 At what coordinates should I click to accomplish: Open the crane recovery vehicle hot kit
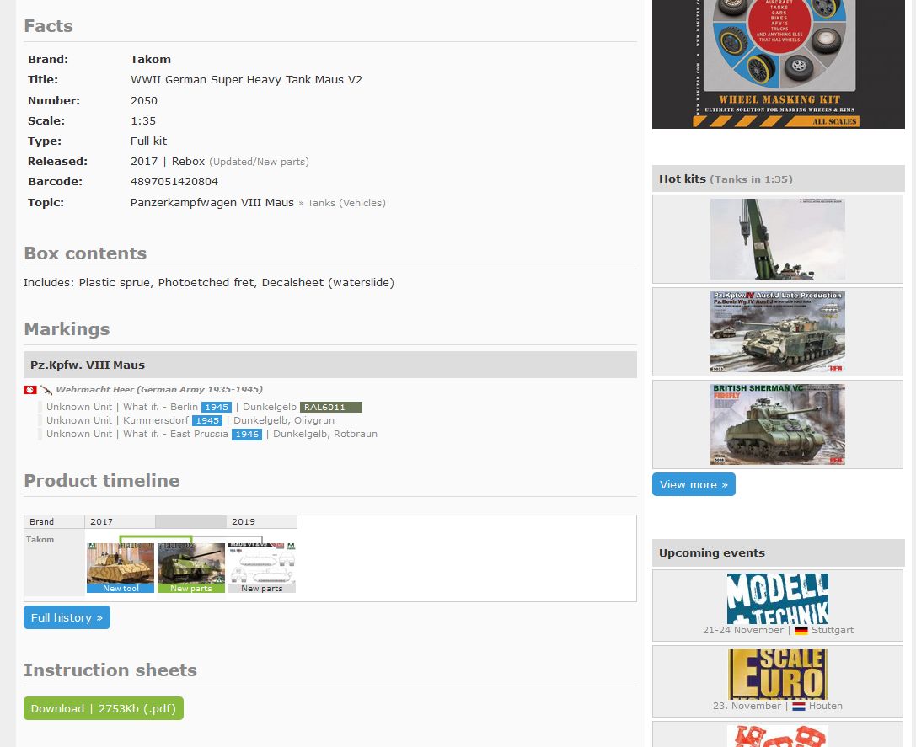pos(777,239)
